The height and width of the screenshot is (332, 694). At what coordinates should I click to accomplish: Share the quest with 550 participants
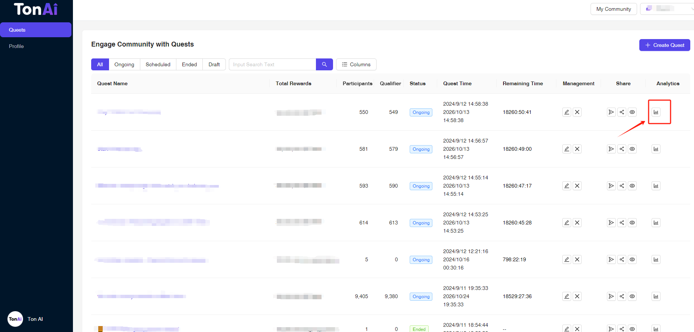click(x=621, y=112)
